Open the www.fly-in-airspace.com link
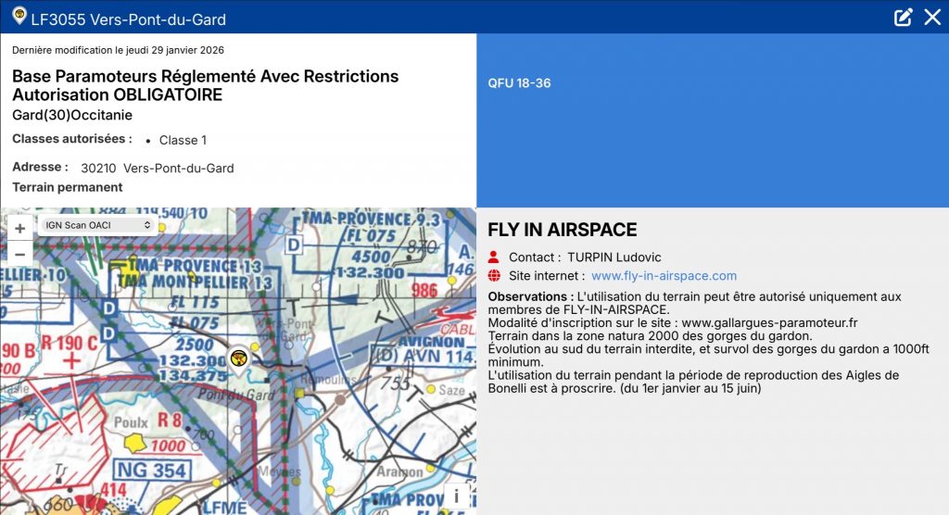This screenshot has width=949, height=515. click(x=664, y=276)
